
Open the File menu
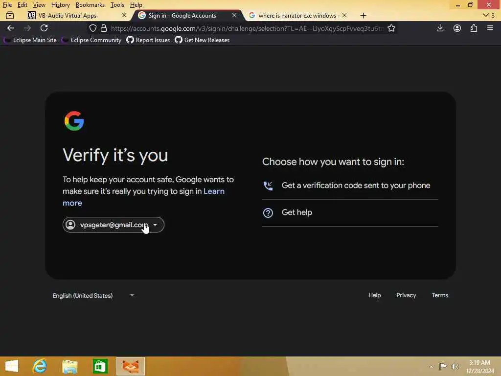point(7,5)
